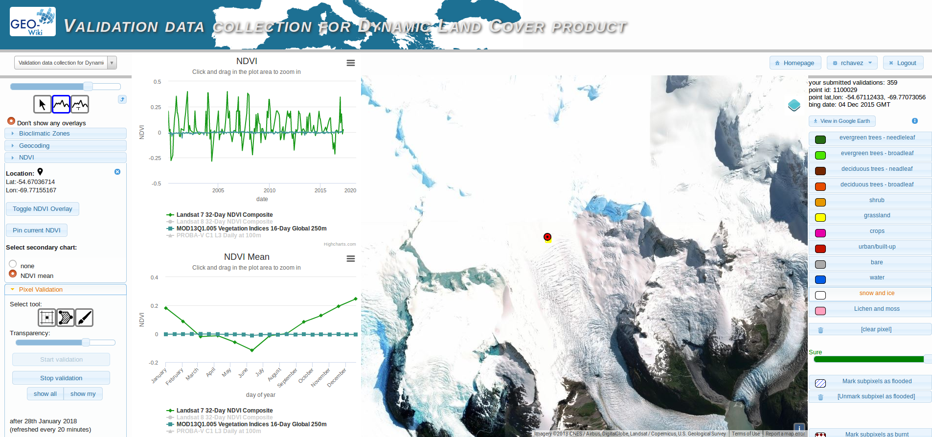
Task: Close the Location panel with X icon
Action: click(117, 172)
